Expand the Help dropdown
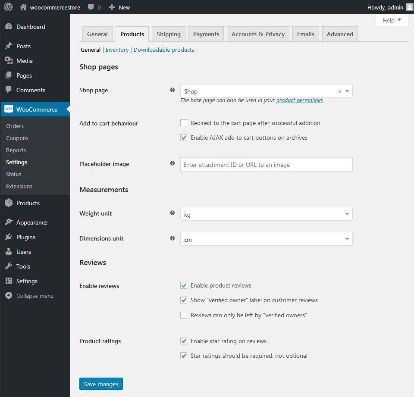 (x=392, y=20)
